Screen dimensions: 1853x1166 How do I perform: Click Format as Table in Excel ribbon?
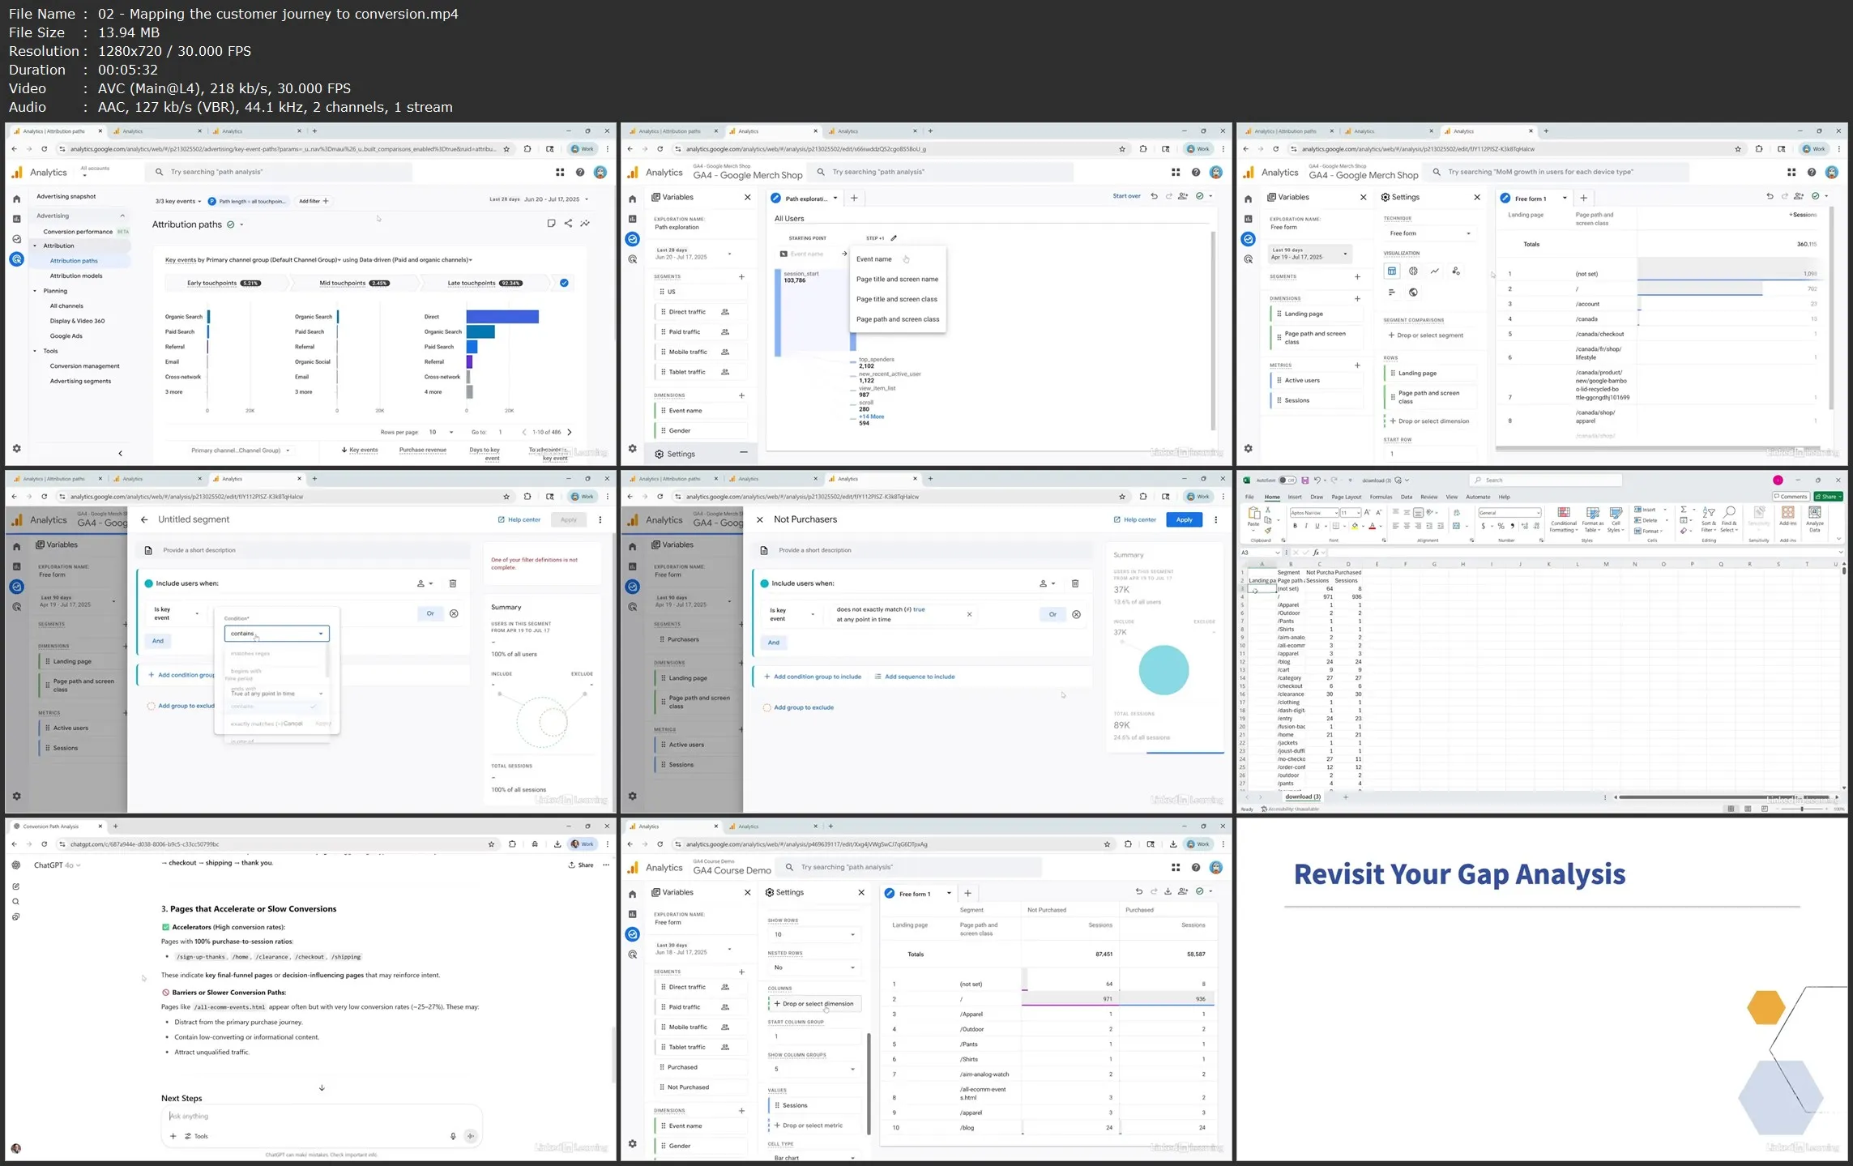[x=1593, y=519]
